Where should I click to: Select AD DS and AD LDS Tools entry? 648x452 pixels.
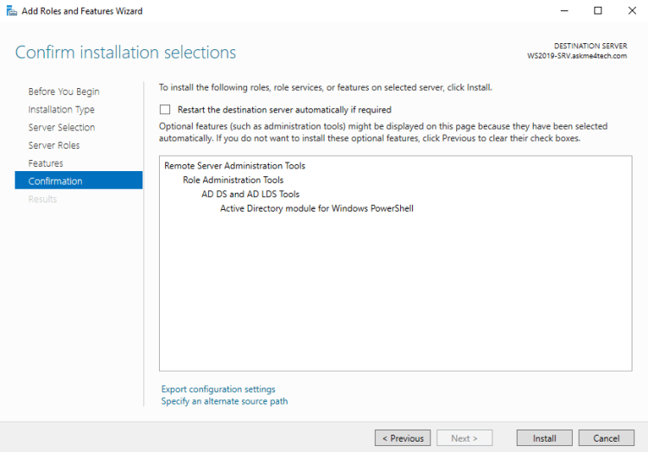click(x=251, y=194)
